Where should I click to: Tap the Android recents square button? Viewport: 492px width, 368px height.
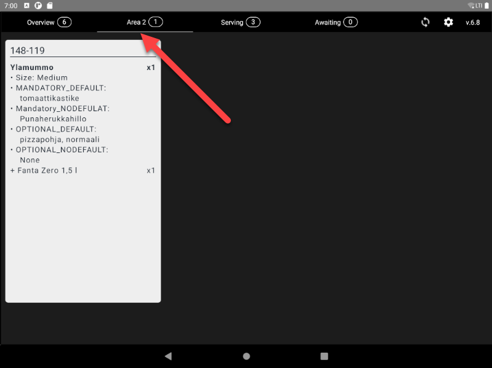[x=324, y=356]
